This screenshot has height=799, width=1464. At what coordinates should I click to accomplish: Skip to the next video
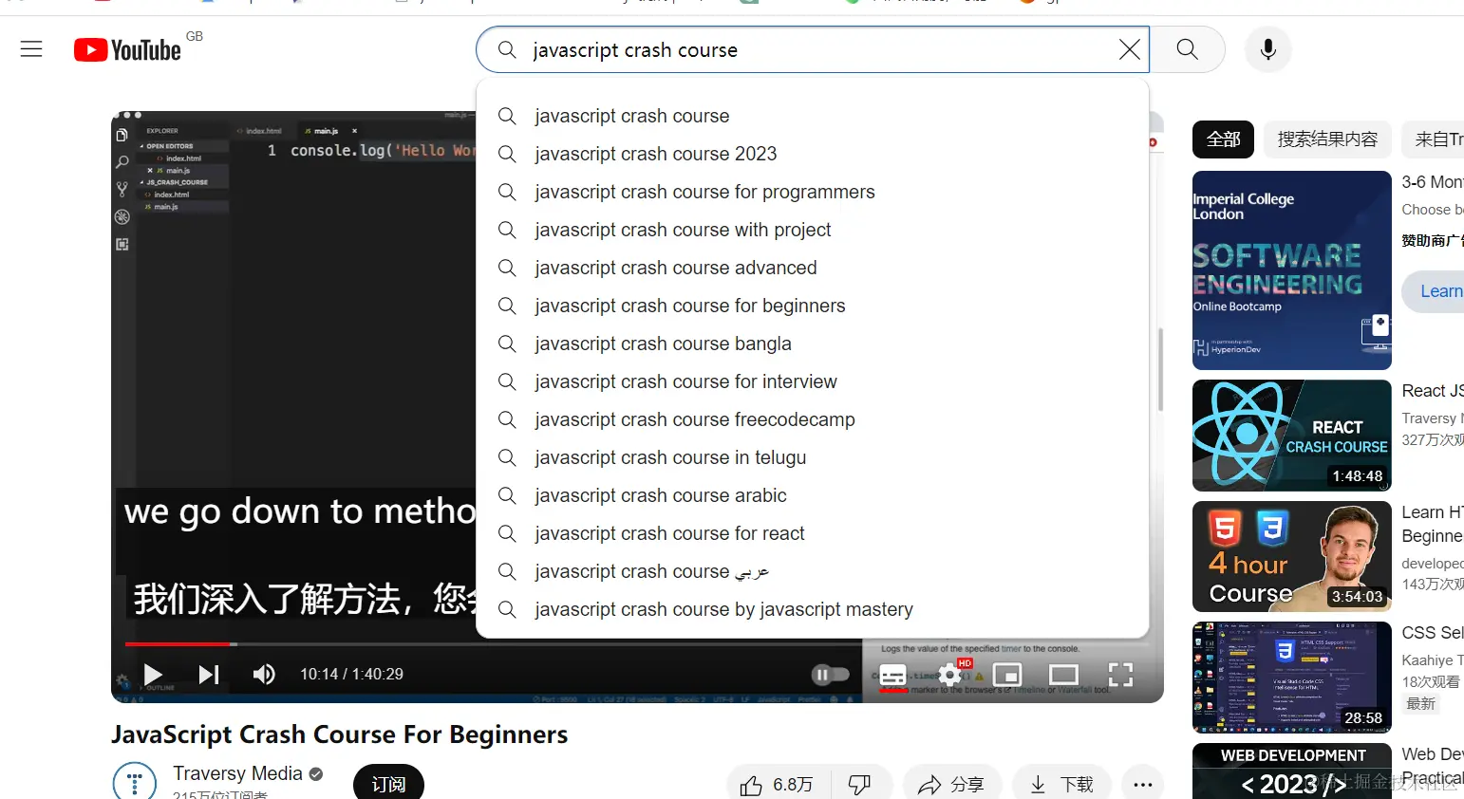[x=209, y=674]
